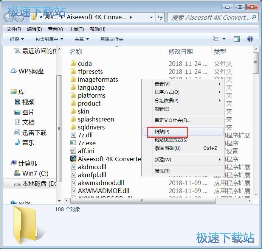Open the 文档 library in sidebar

(x=25, y=122)
